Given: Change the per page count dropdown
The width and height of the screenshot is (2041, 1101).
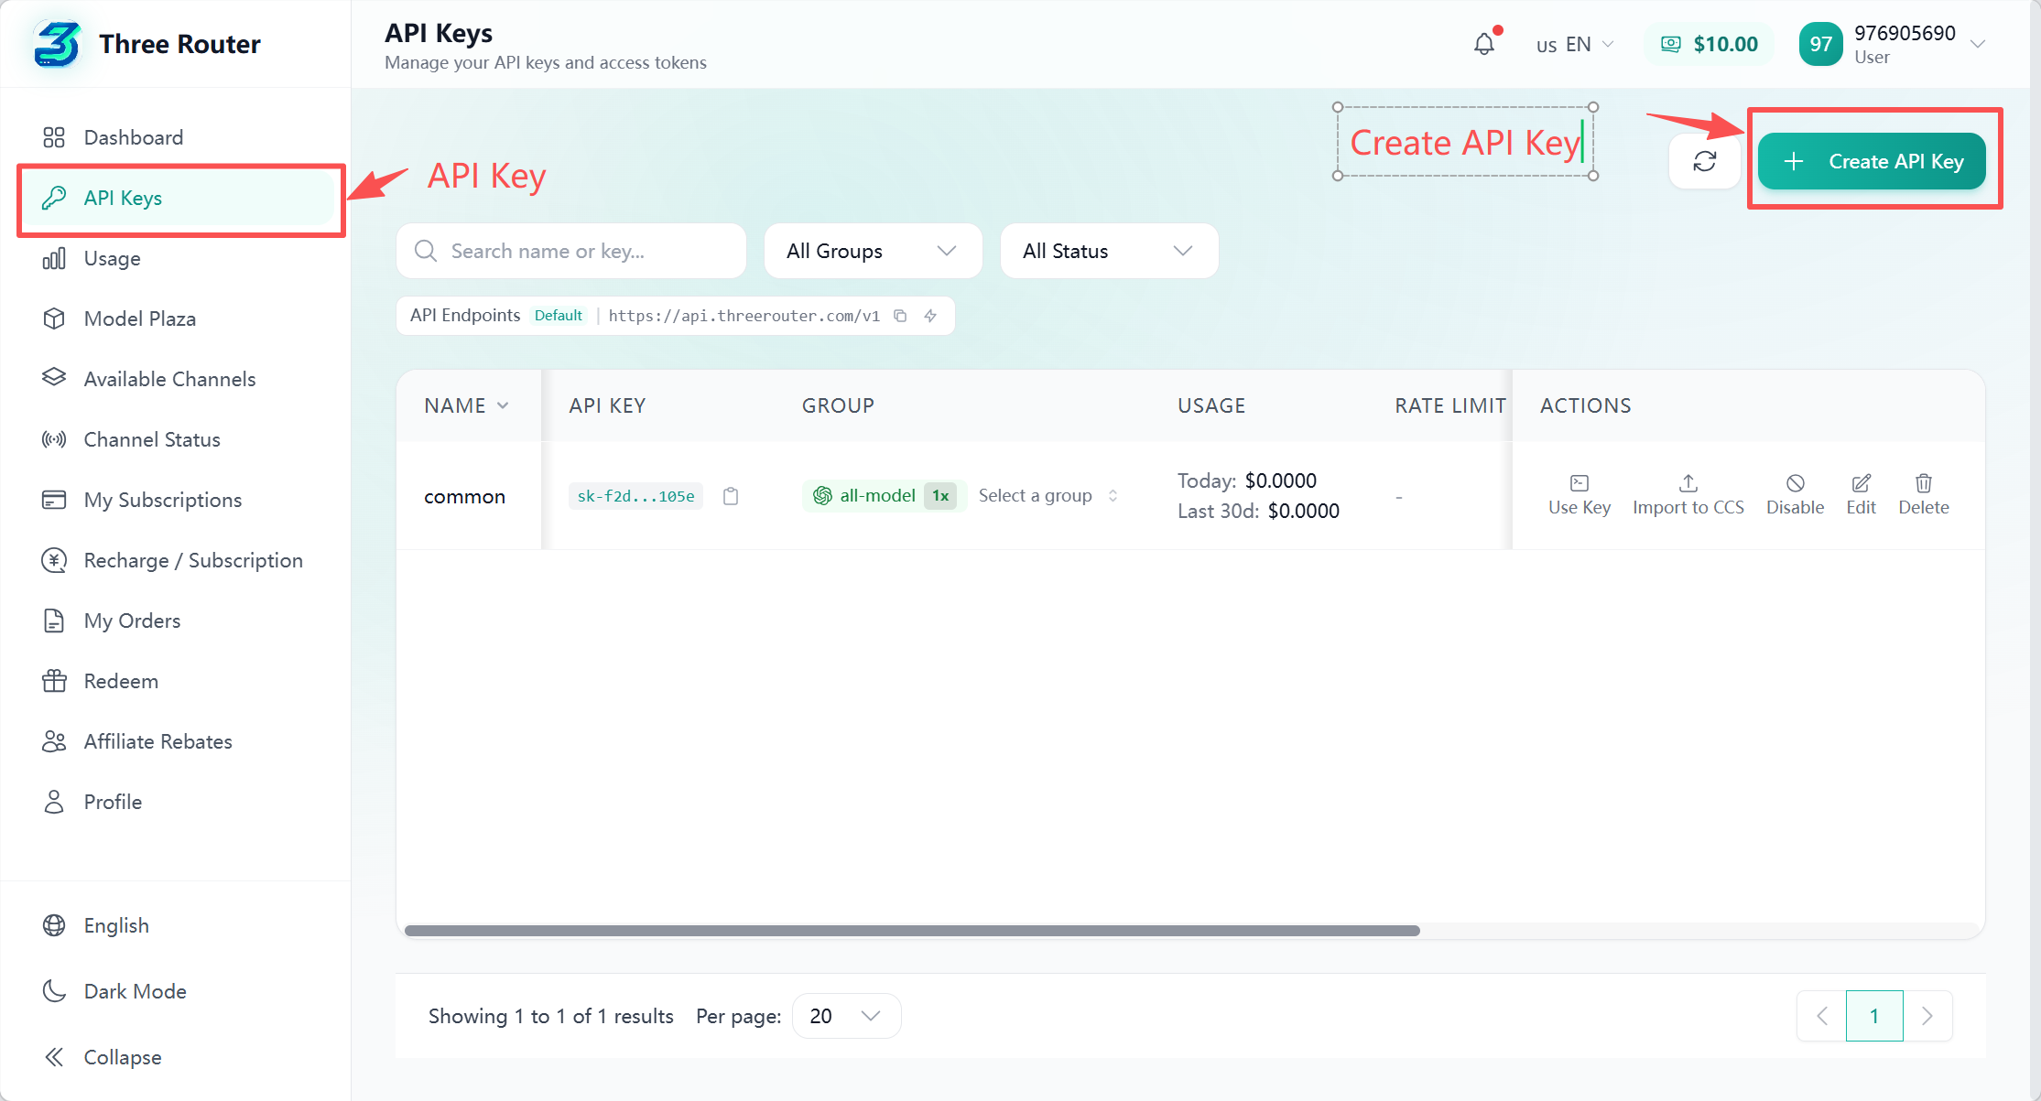Looking at the screenshot, I should [x=846, y=1016].
